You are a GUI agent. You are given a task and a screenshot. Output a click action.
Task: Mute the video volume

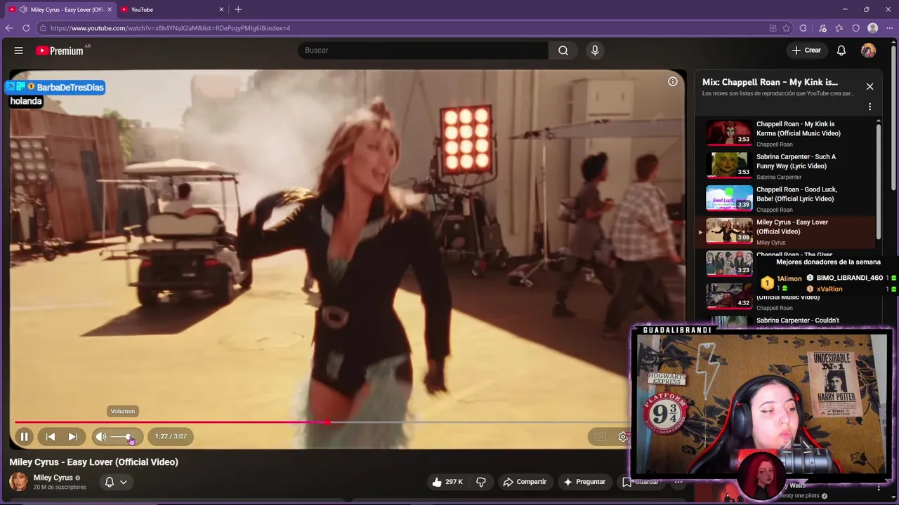pyautogui.click(x=101, y=436)
